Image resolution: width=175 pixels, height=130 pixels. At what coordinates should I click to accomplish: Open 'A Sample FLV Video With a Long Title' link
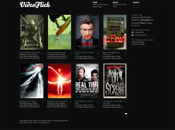click(x=113, y=102)
